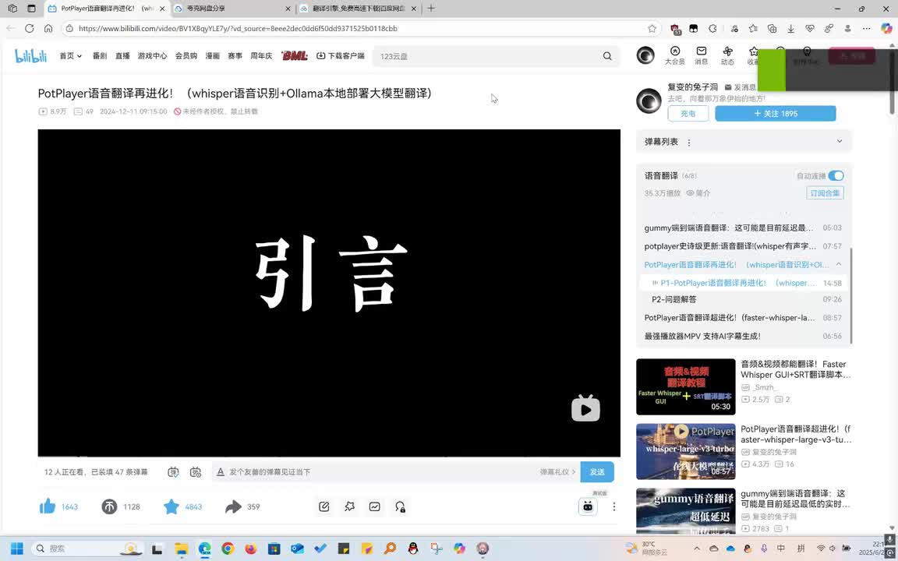Collapse the current PotPlayer语音翻译再进化 series entry
Screen dimensions: 898x561
(839, 264)
